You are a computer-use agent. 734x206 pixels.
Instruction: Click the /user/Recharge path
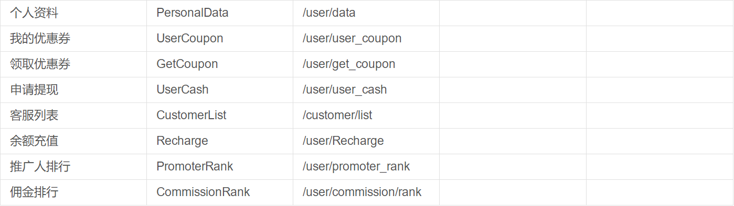pos(343,141)
